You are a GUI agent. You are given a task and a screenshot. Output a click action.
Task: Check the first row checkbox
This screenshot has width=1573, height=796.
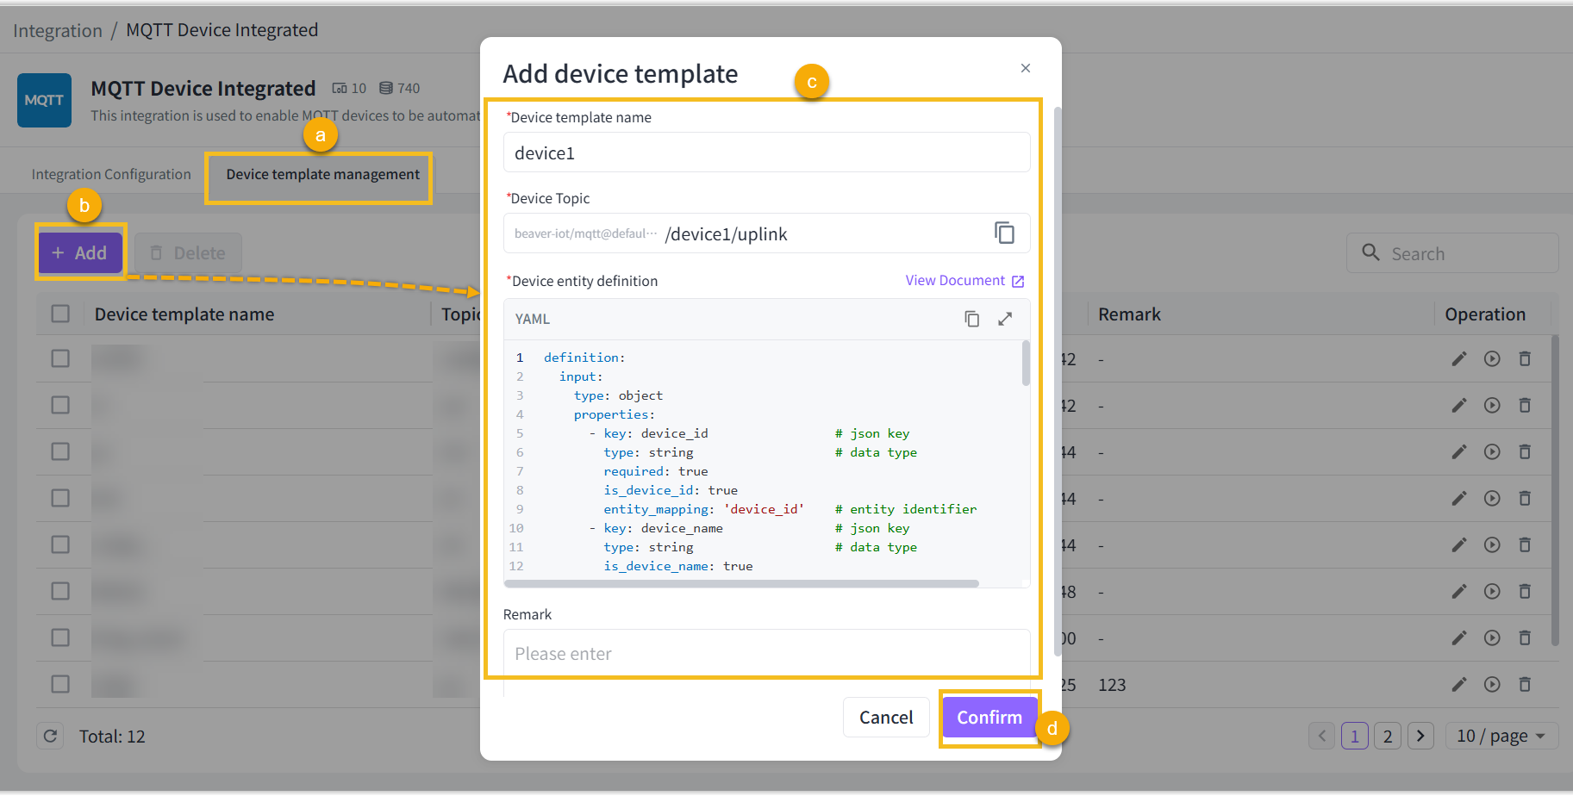pos(60,359)
